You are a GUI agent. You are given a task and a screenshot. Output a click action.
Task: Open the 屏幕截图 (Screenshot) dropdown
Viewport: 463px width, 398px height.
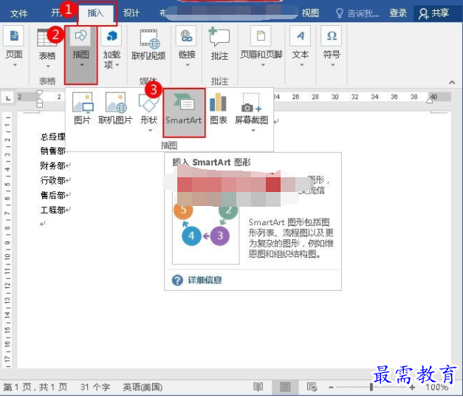pos(252,111)
